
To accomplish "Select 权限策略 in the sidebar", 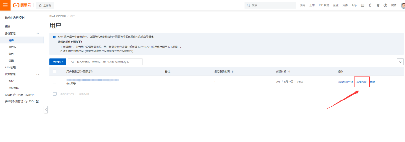I will point(13,88).
